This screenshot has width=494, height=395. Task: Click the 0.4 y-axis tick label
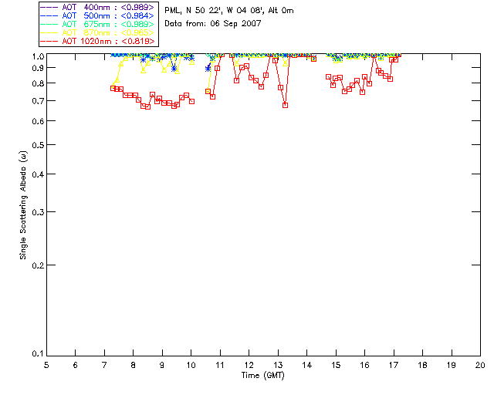tap(38, 174)
